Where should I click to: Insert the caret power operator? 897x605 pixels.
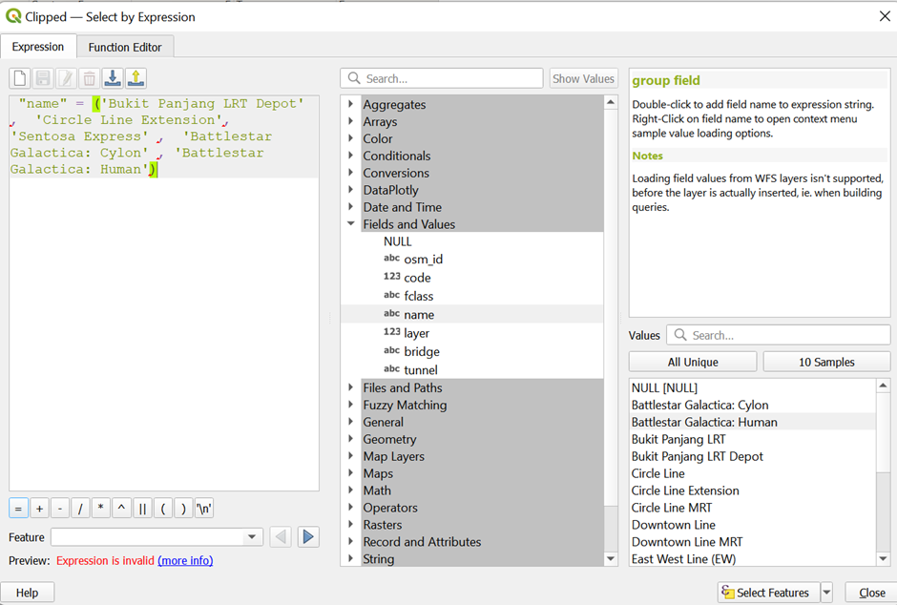[x=121, y=509]
